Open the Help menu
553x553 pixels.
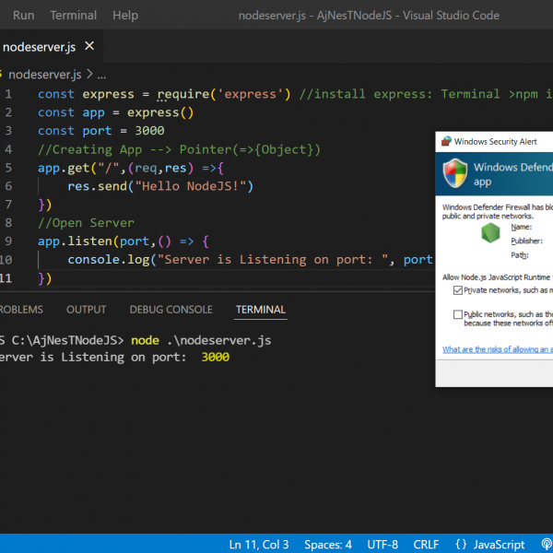pyautogui.click(x=124, y=15)
